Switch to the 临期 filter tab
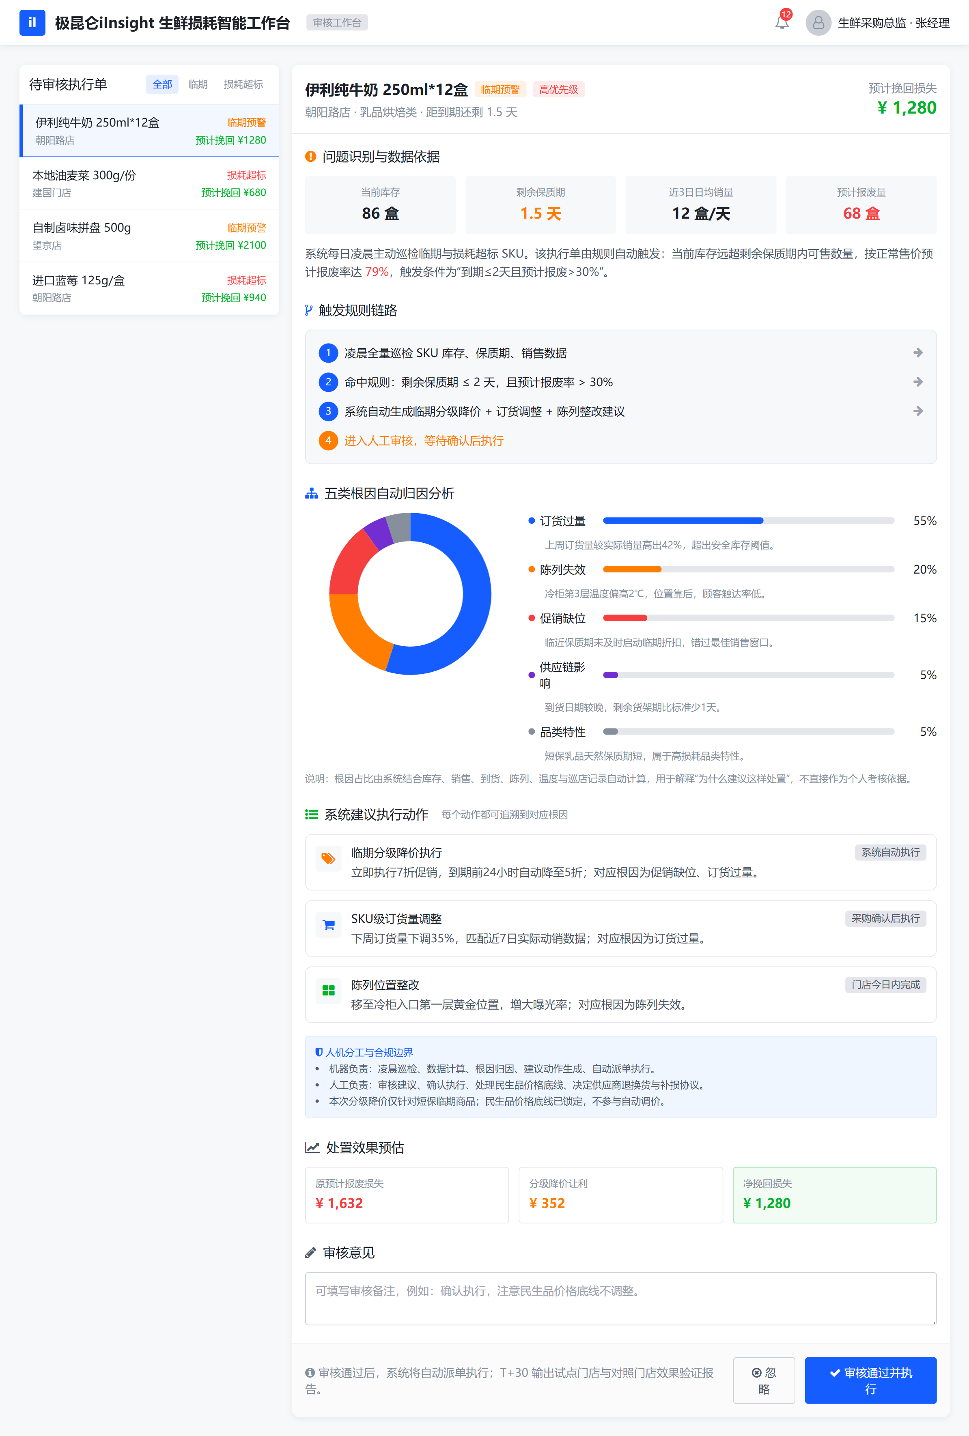 click(x=198, y=84)
